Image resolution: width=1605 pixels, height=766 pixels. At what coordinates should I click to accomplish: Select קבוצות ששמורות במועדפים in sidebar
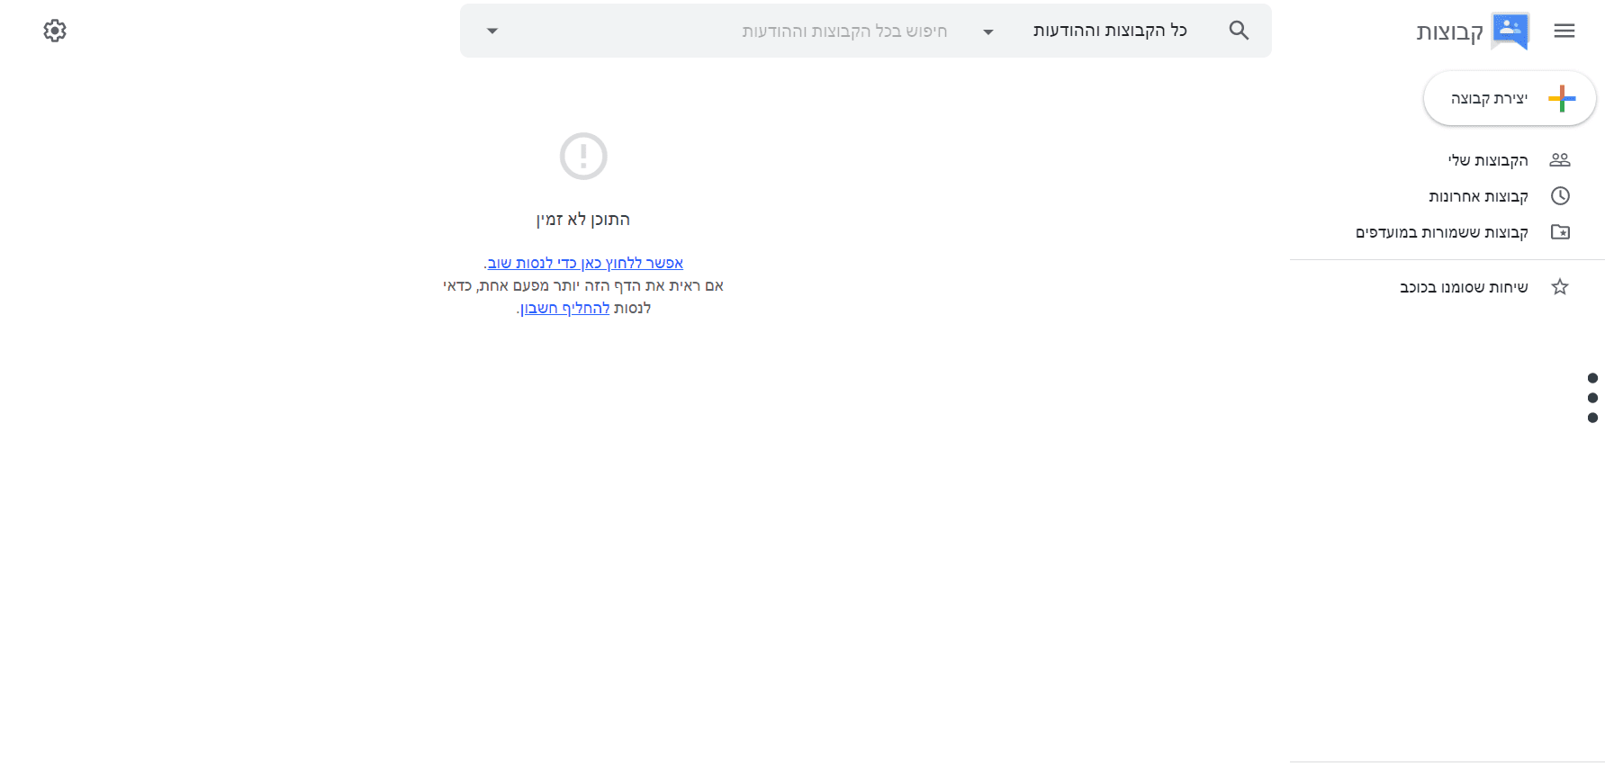point(1441,232)
